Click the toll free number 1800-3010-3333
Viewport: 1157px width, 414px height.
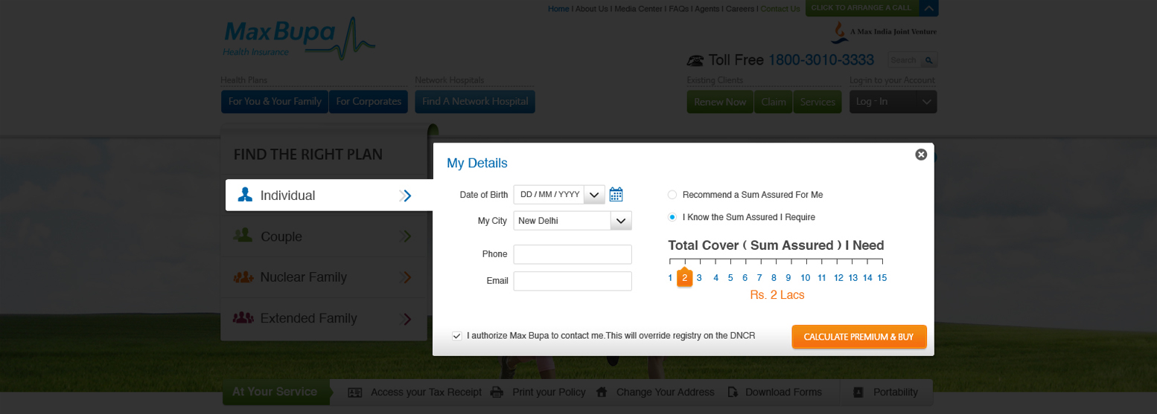pyautogui.click(x=821, y=60)
